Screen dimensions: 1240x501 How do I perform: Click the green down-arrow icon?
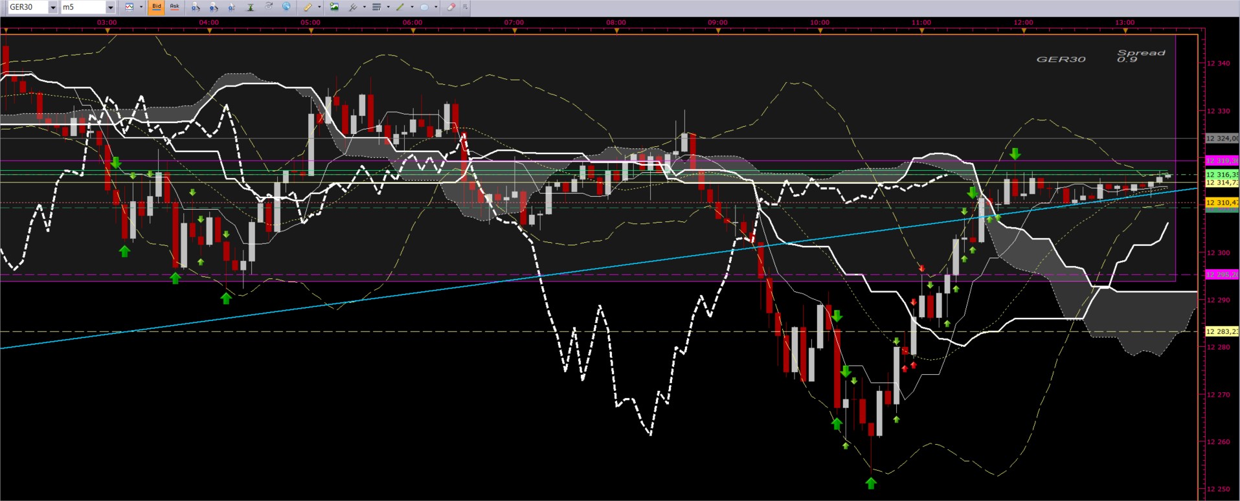(x=251, y=7)
